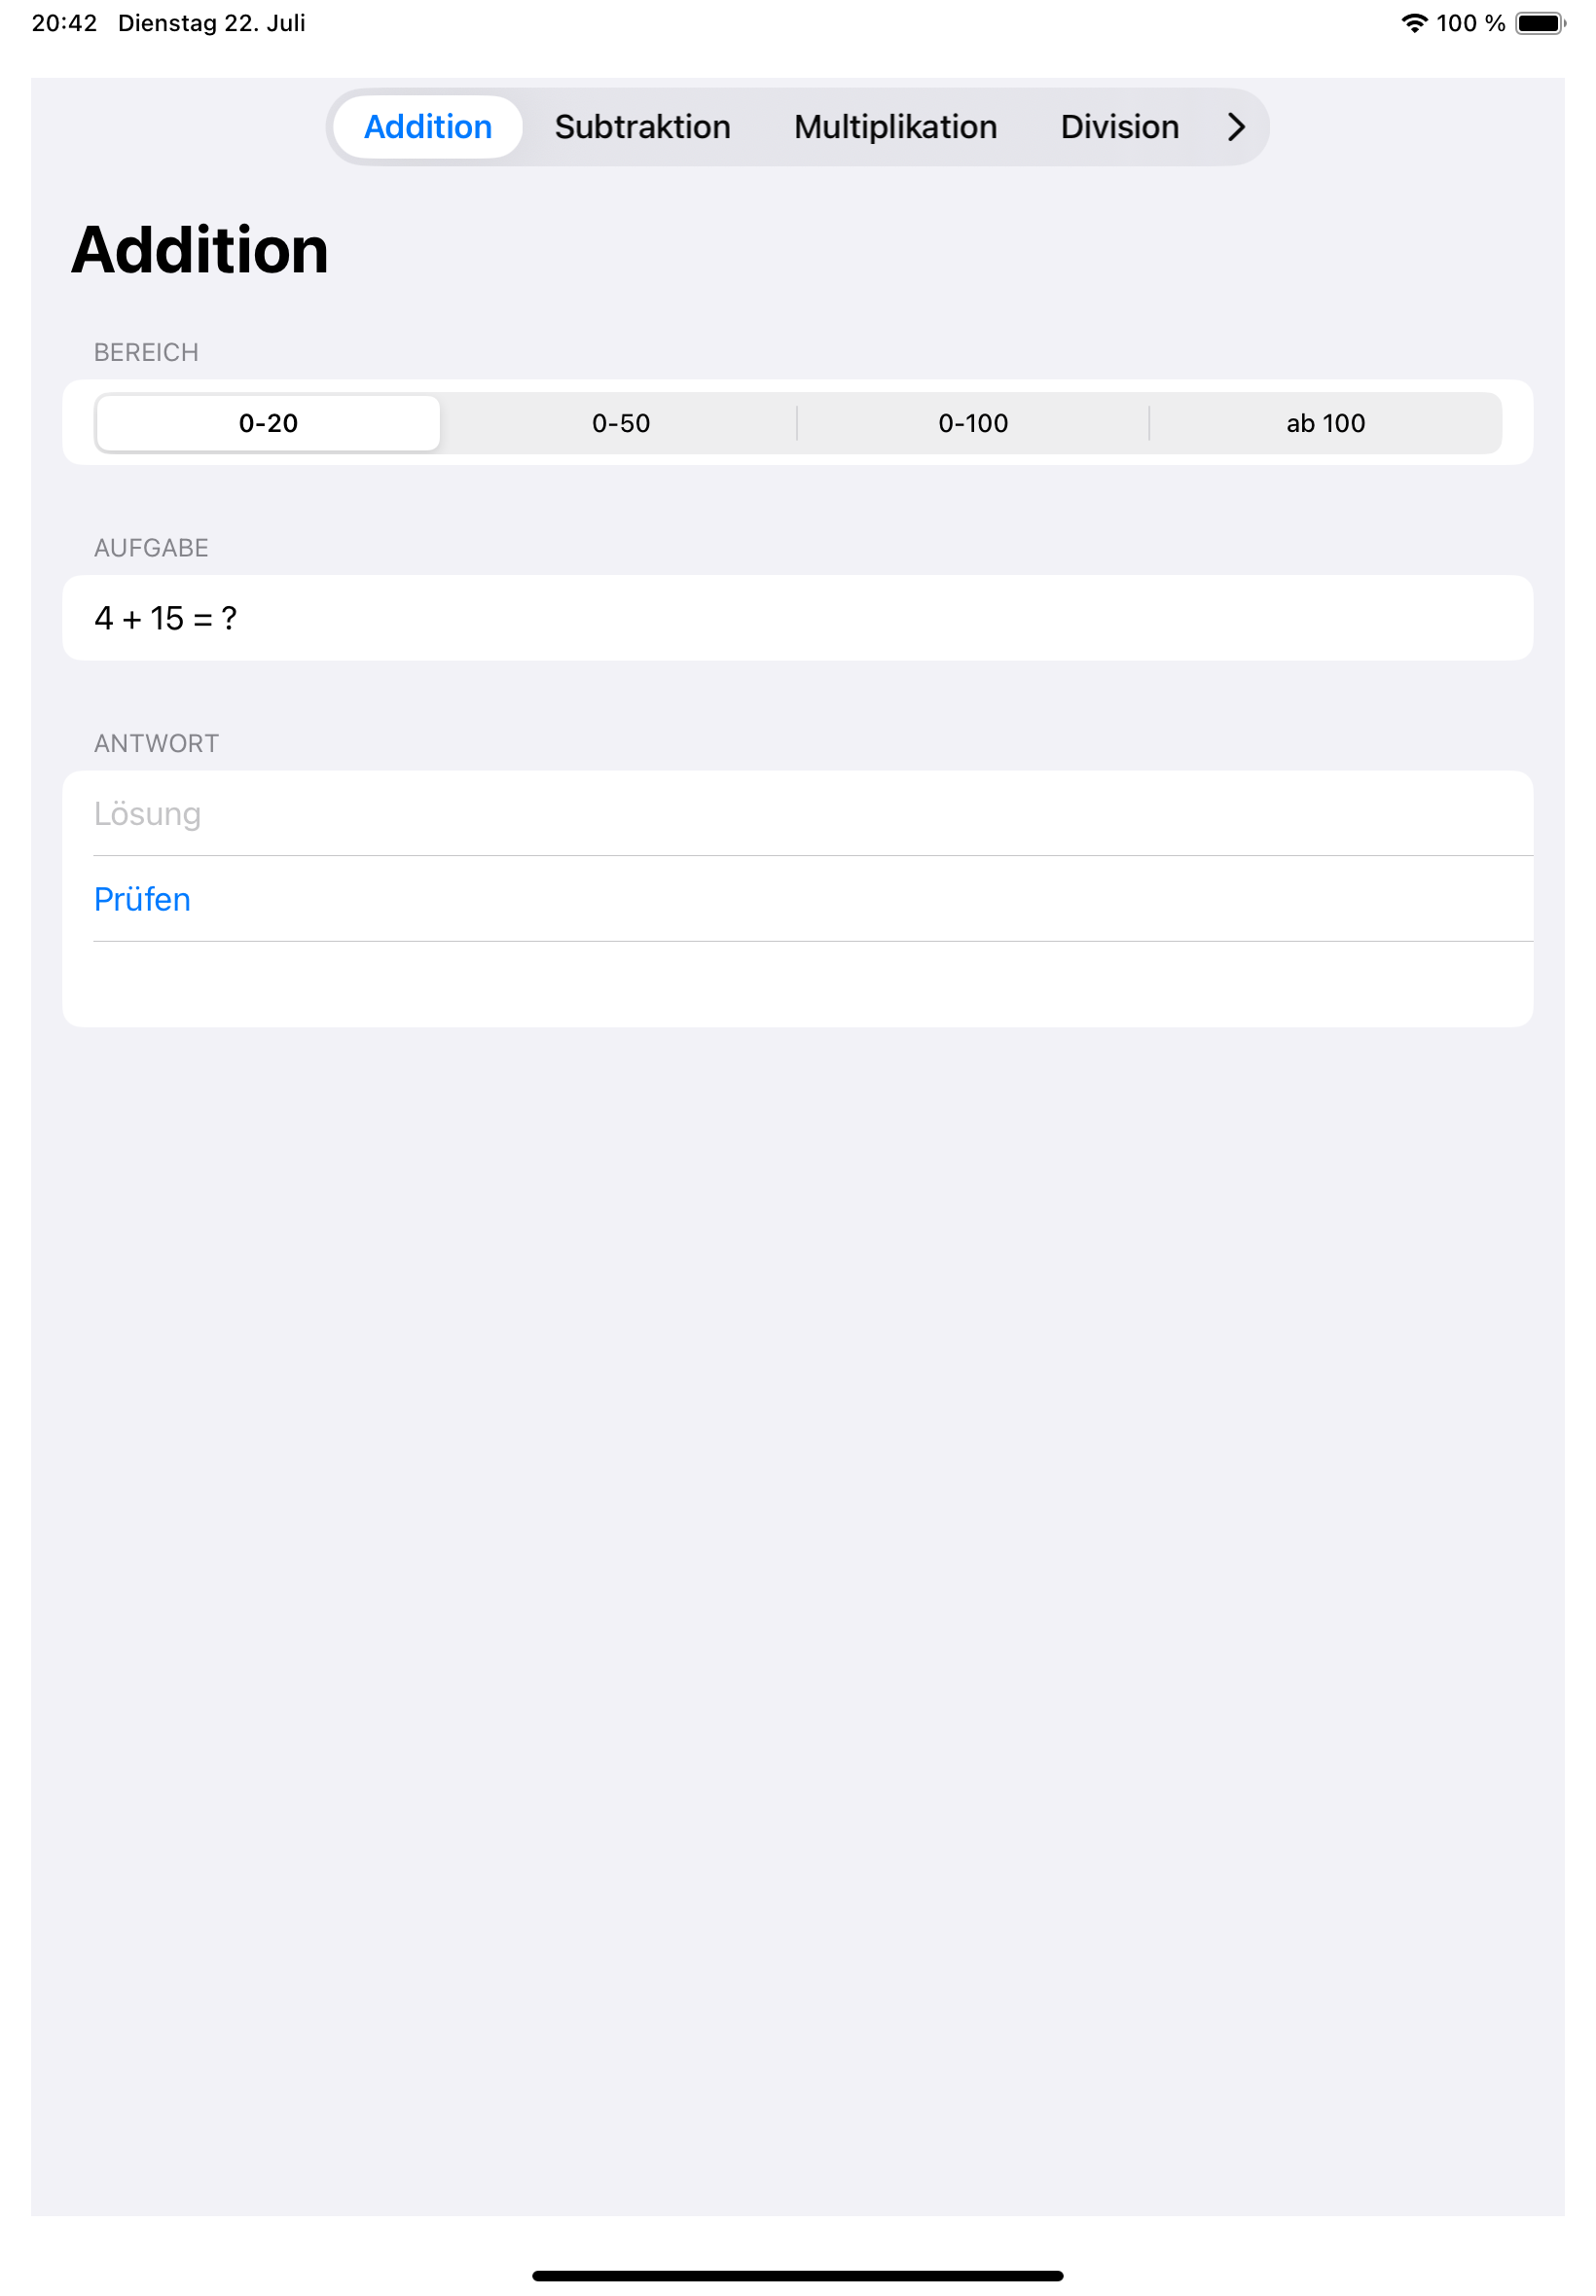Expand more tabs with the chevron arrow

coord(1236,126)
